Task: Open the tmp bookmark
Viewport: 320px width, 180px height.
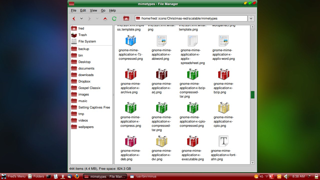Action: click(91, 114)
